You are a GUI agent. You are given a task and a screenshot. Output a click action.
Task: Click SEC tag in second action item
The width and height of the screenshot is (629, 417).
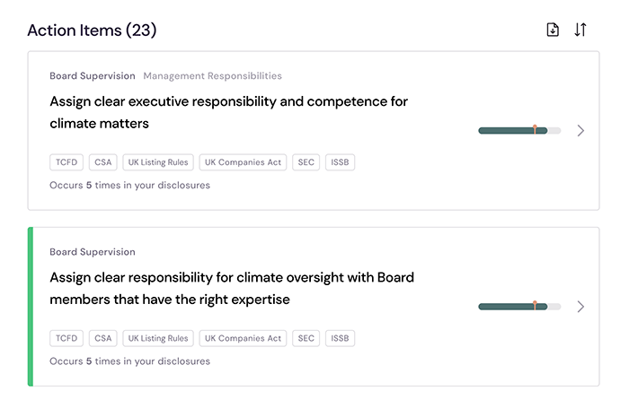[x=306, y=338]
